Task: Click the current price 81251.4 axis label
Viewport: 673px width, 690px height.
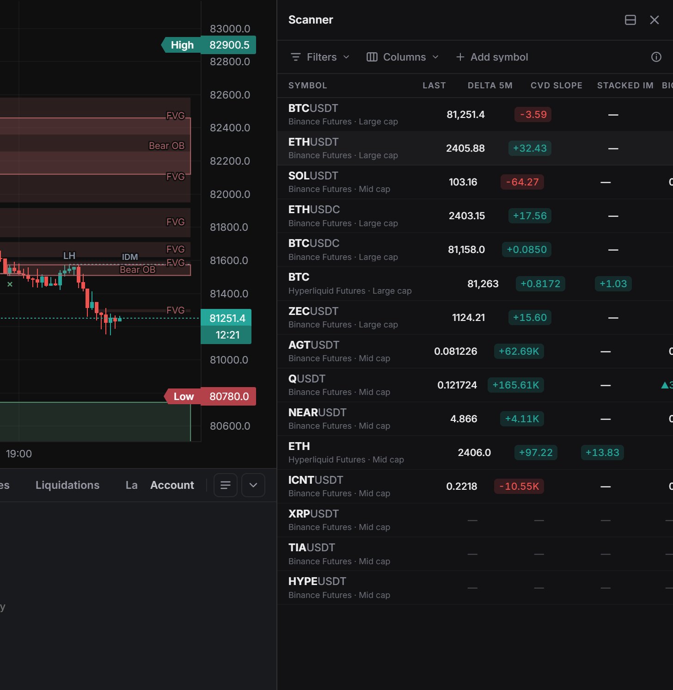Action: click(226, 318)
